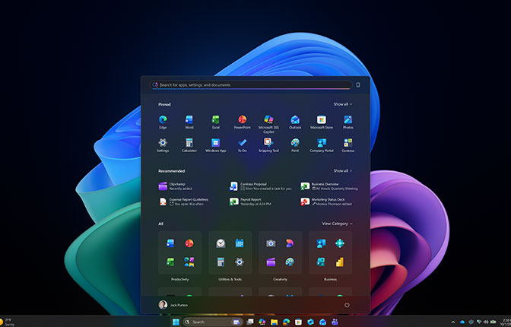The width and height of the screenshot is (511, 327).
Task: Click the power button icon
Action: click(347, 304)
